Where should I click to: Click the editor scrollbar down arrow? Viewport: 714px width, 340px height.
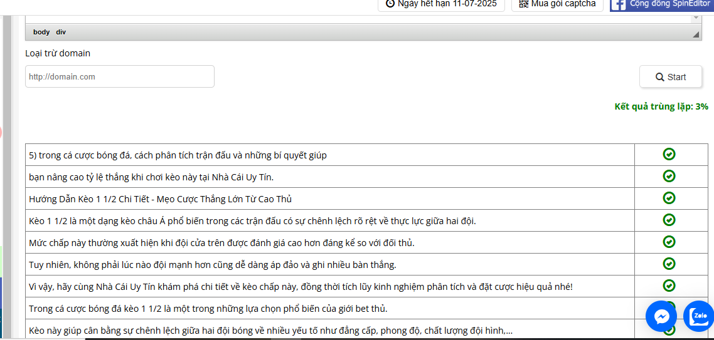pyautogui.click(x=695, y=19)
